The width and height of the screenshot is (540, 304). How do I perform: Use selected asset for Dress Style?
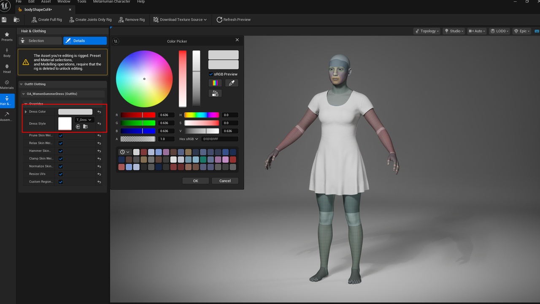tap(78, 127)
